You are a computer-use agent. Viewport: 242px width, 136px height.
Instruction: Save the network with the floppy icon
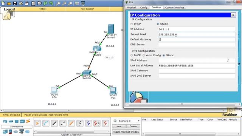(x=15, y=3)
